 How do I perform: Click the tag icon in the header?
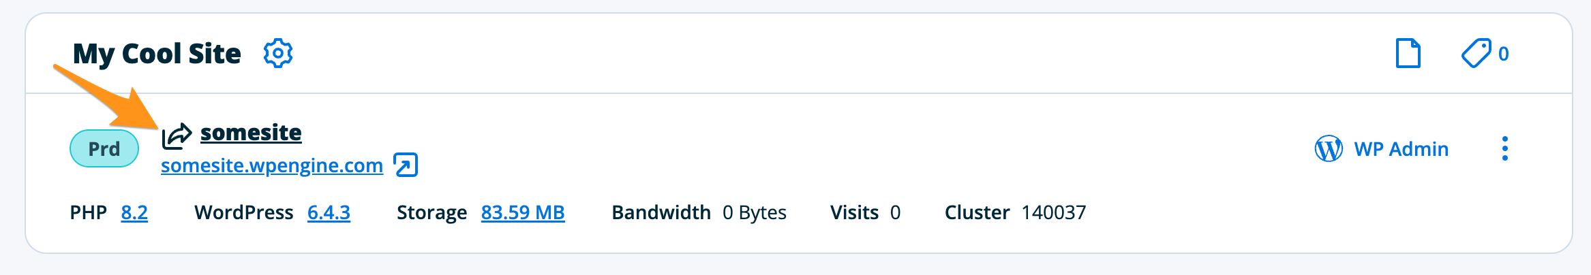(x=1476, y=53)
